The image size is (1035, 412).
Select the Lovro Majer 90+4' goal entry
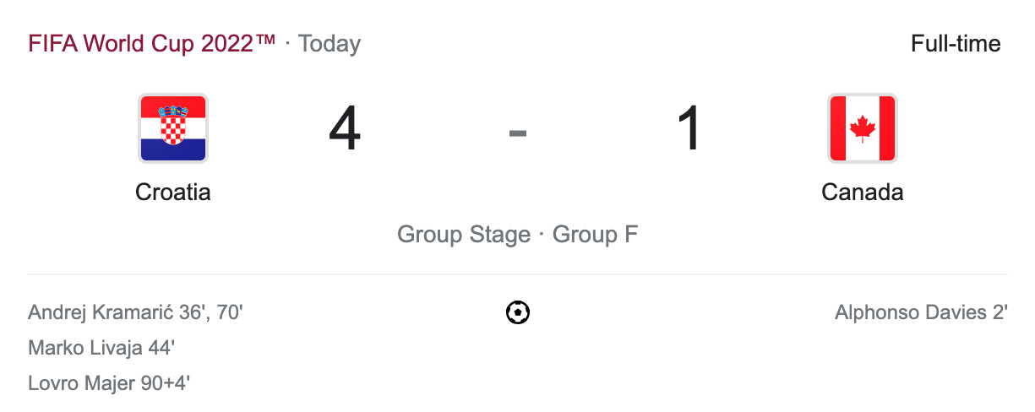click(109, 383)
